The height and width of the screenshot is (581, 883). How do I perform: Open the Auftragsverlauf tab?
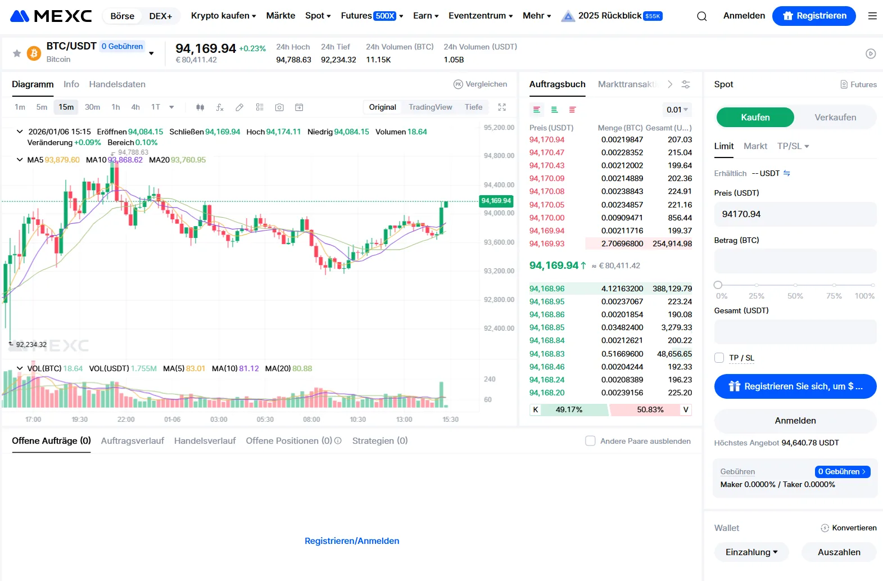(133, 441)
